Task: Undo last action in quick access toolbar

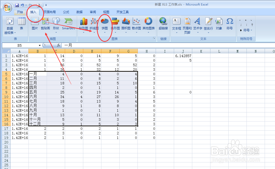Action: point(22,5)
